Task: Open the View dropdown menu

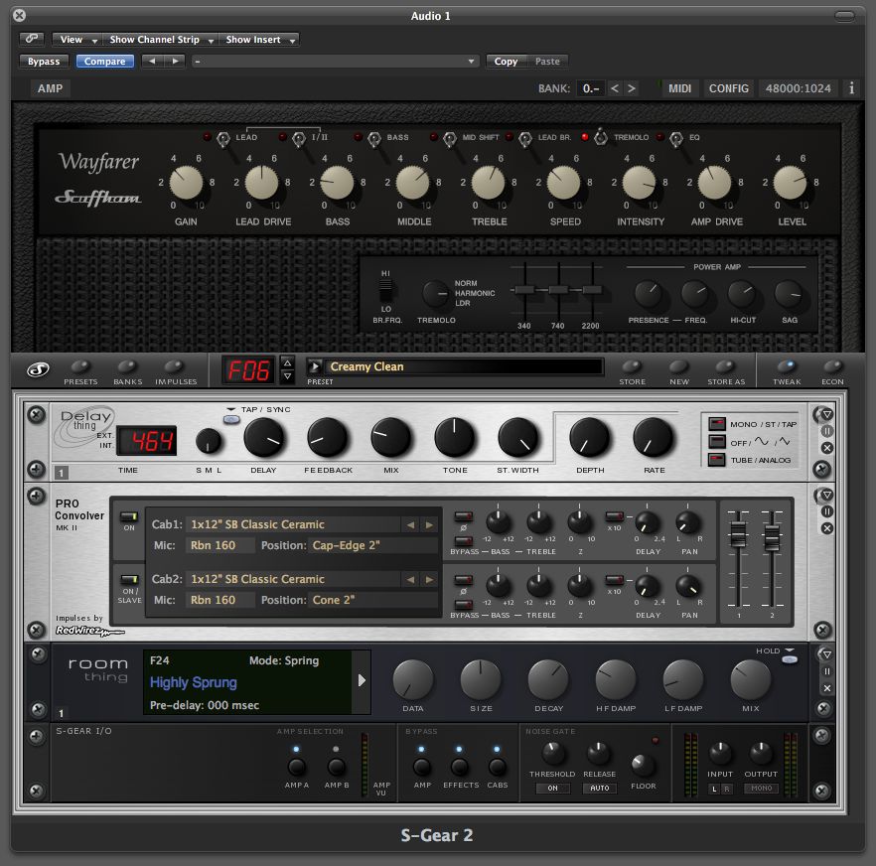Action: (x=77, y=39)
